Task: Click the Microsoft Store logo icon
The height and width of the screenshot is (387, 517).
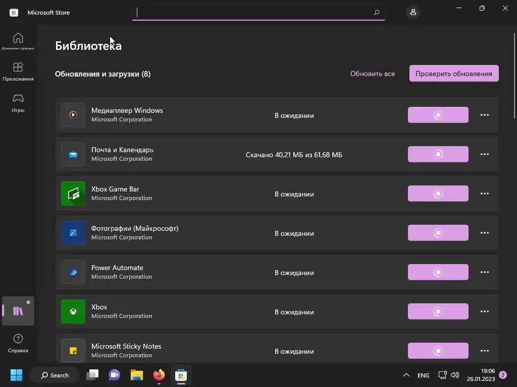Action: click(14, 13)
